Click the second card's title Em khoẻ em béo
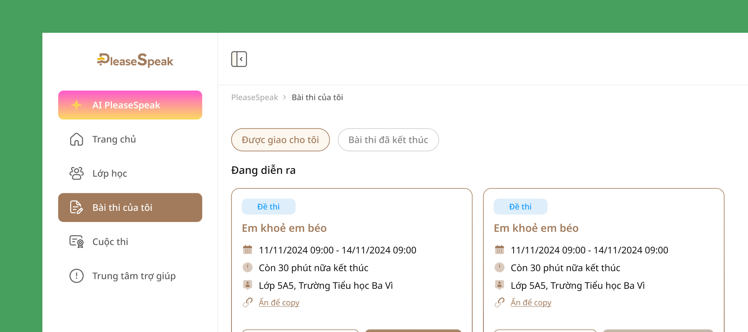 tap(536, 228)
